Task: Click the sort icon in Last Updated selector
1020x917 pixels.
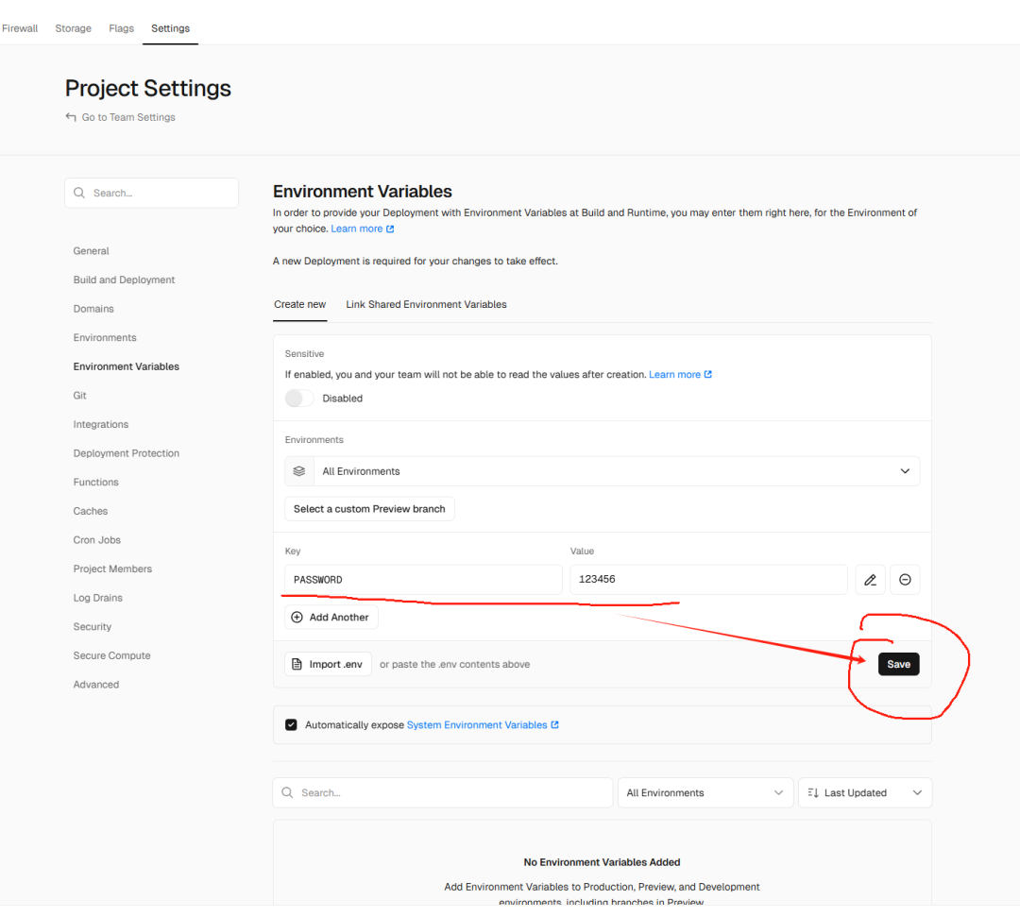Action: click(813, 793)
